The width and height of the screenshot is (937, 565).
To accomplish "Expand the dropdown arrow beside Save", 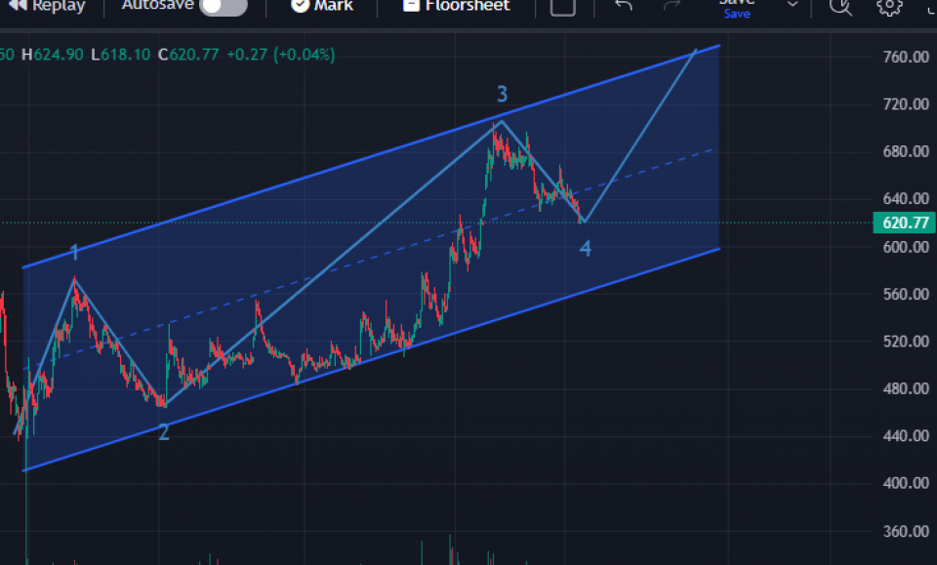I will click(x=793, y=6).
